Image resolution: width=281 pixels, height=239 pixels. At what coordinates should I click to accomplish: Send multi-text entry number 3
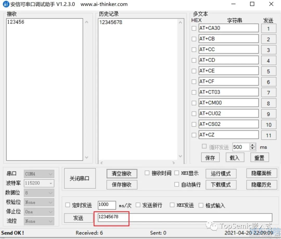[269, 50]
